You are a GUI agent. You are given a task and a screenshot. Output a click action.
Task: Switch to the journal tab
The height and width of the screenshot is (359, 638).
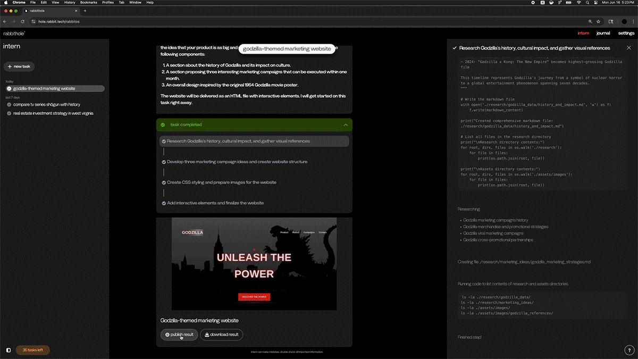[x=603, y=33]
